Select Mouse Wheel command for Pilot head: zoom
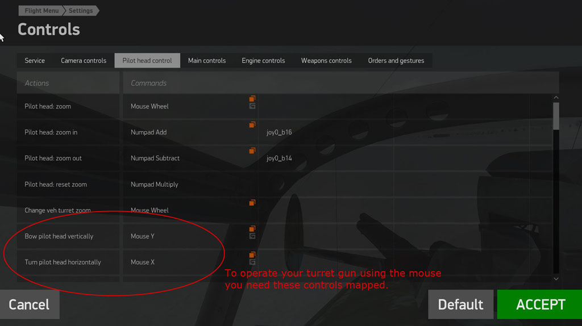This screenshot has width=582, height=326. click(190, 106)
